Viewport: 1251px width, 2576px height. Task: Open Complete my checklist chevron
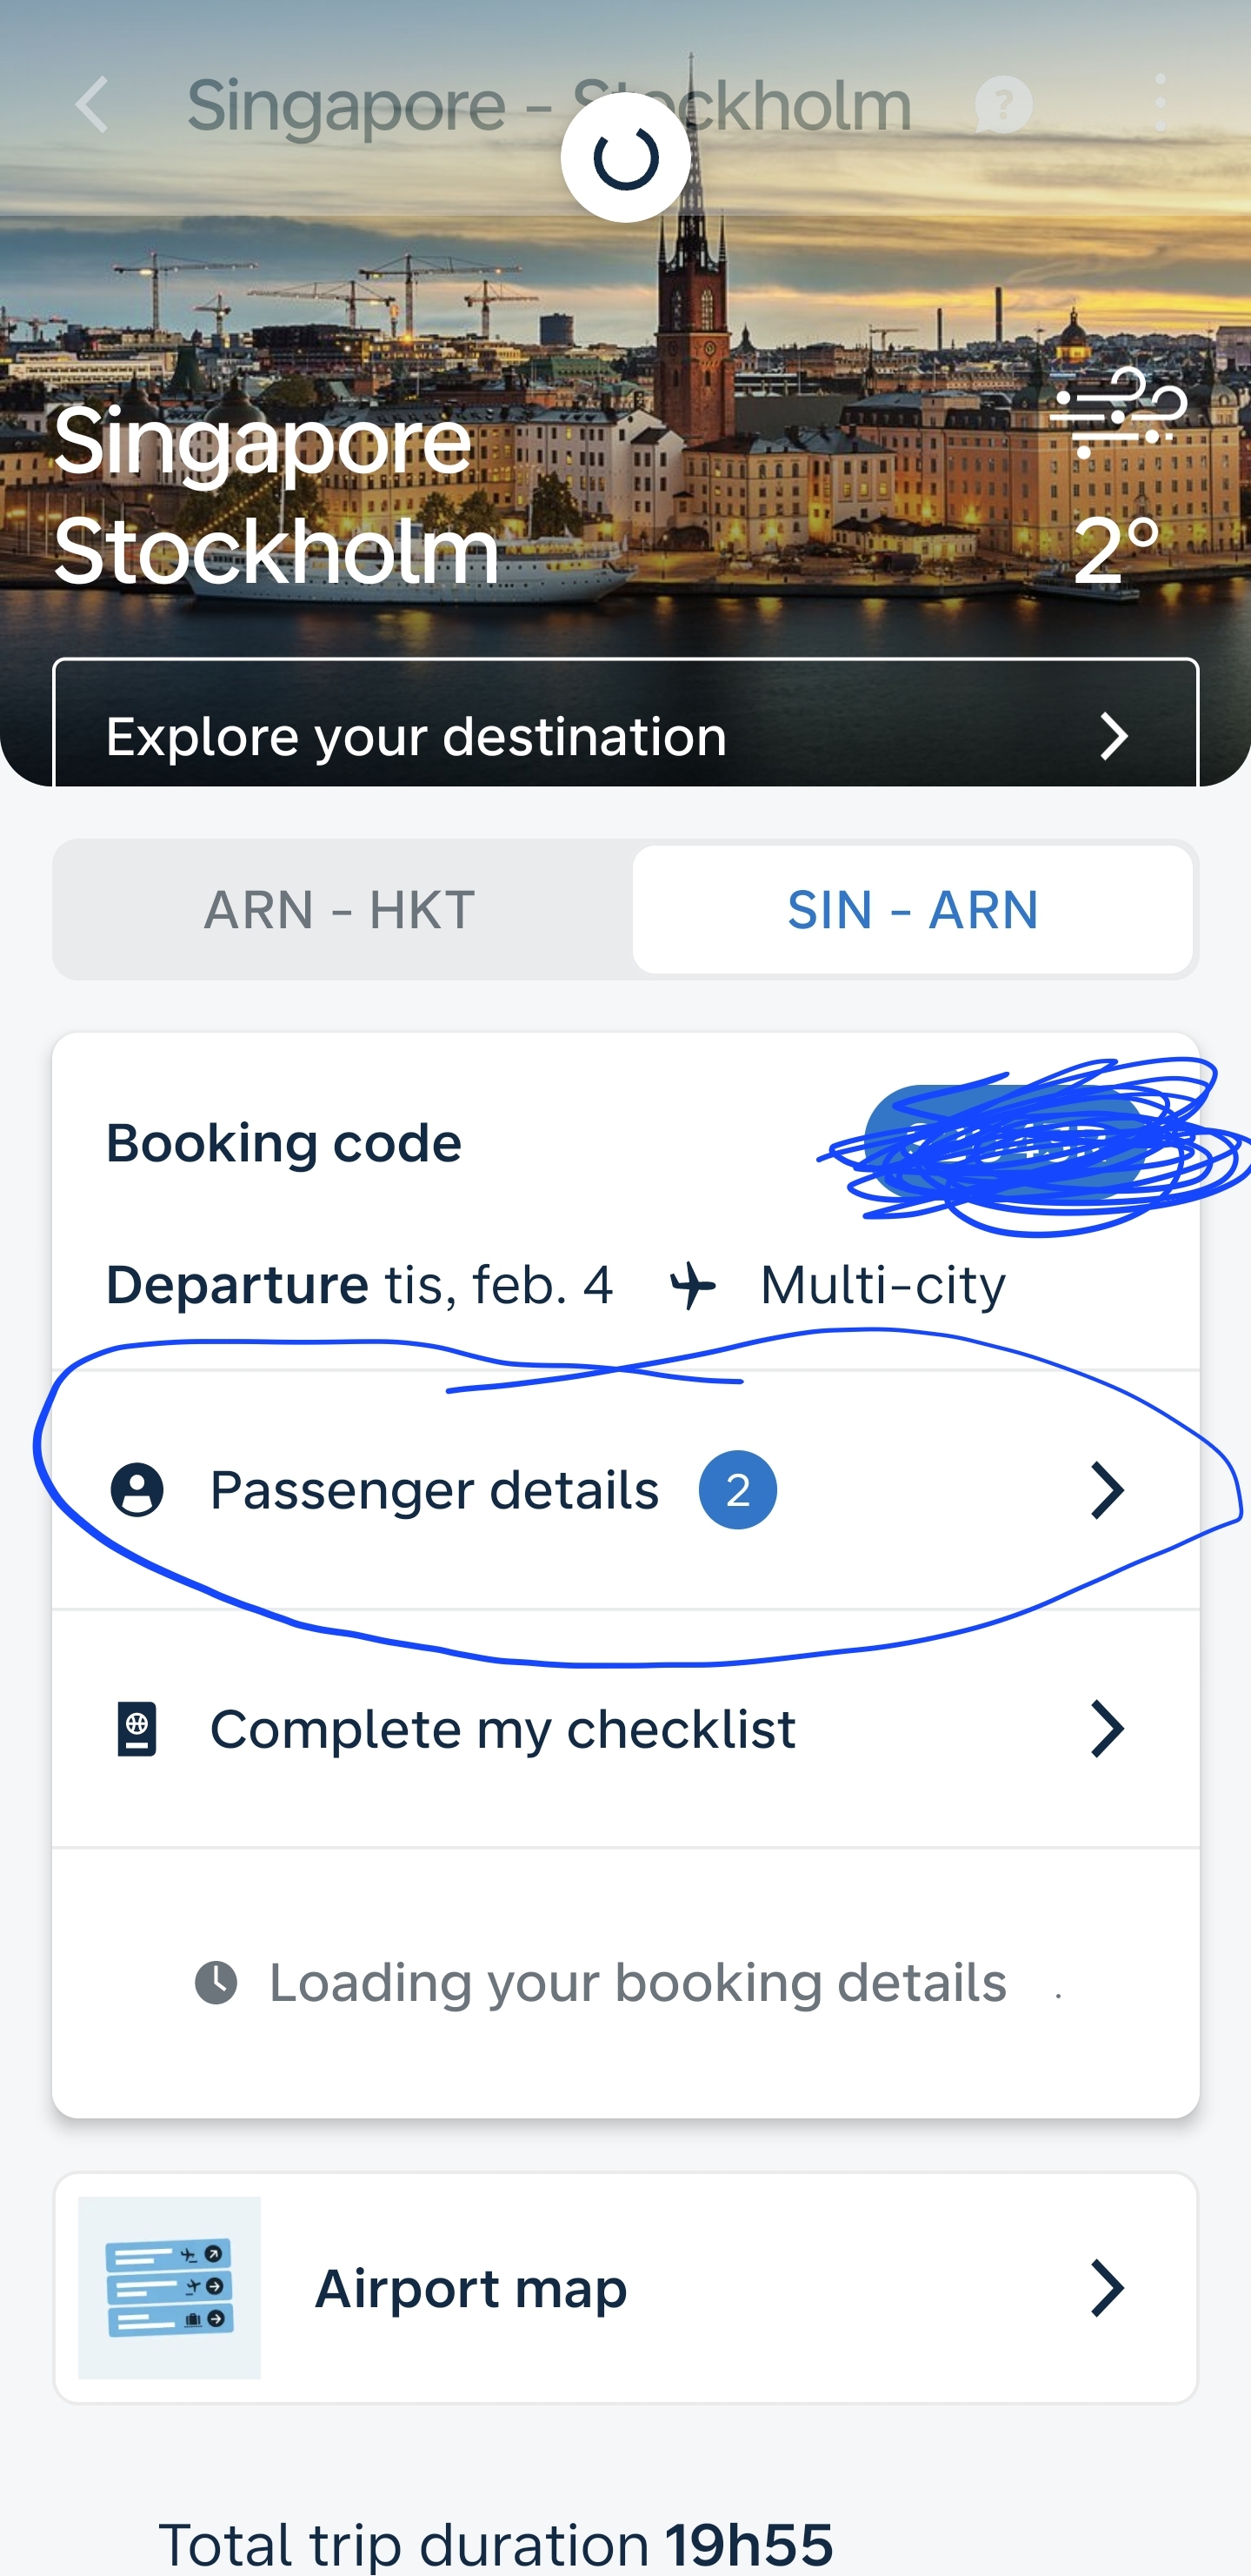pos(1107,1729)
